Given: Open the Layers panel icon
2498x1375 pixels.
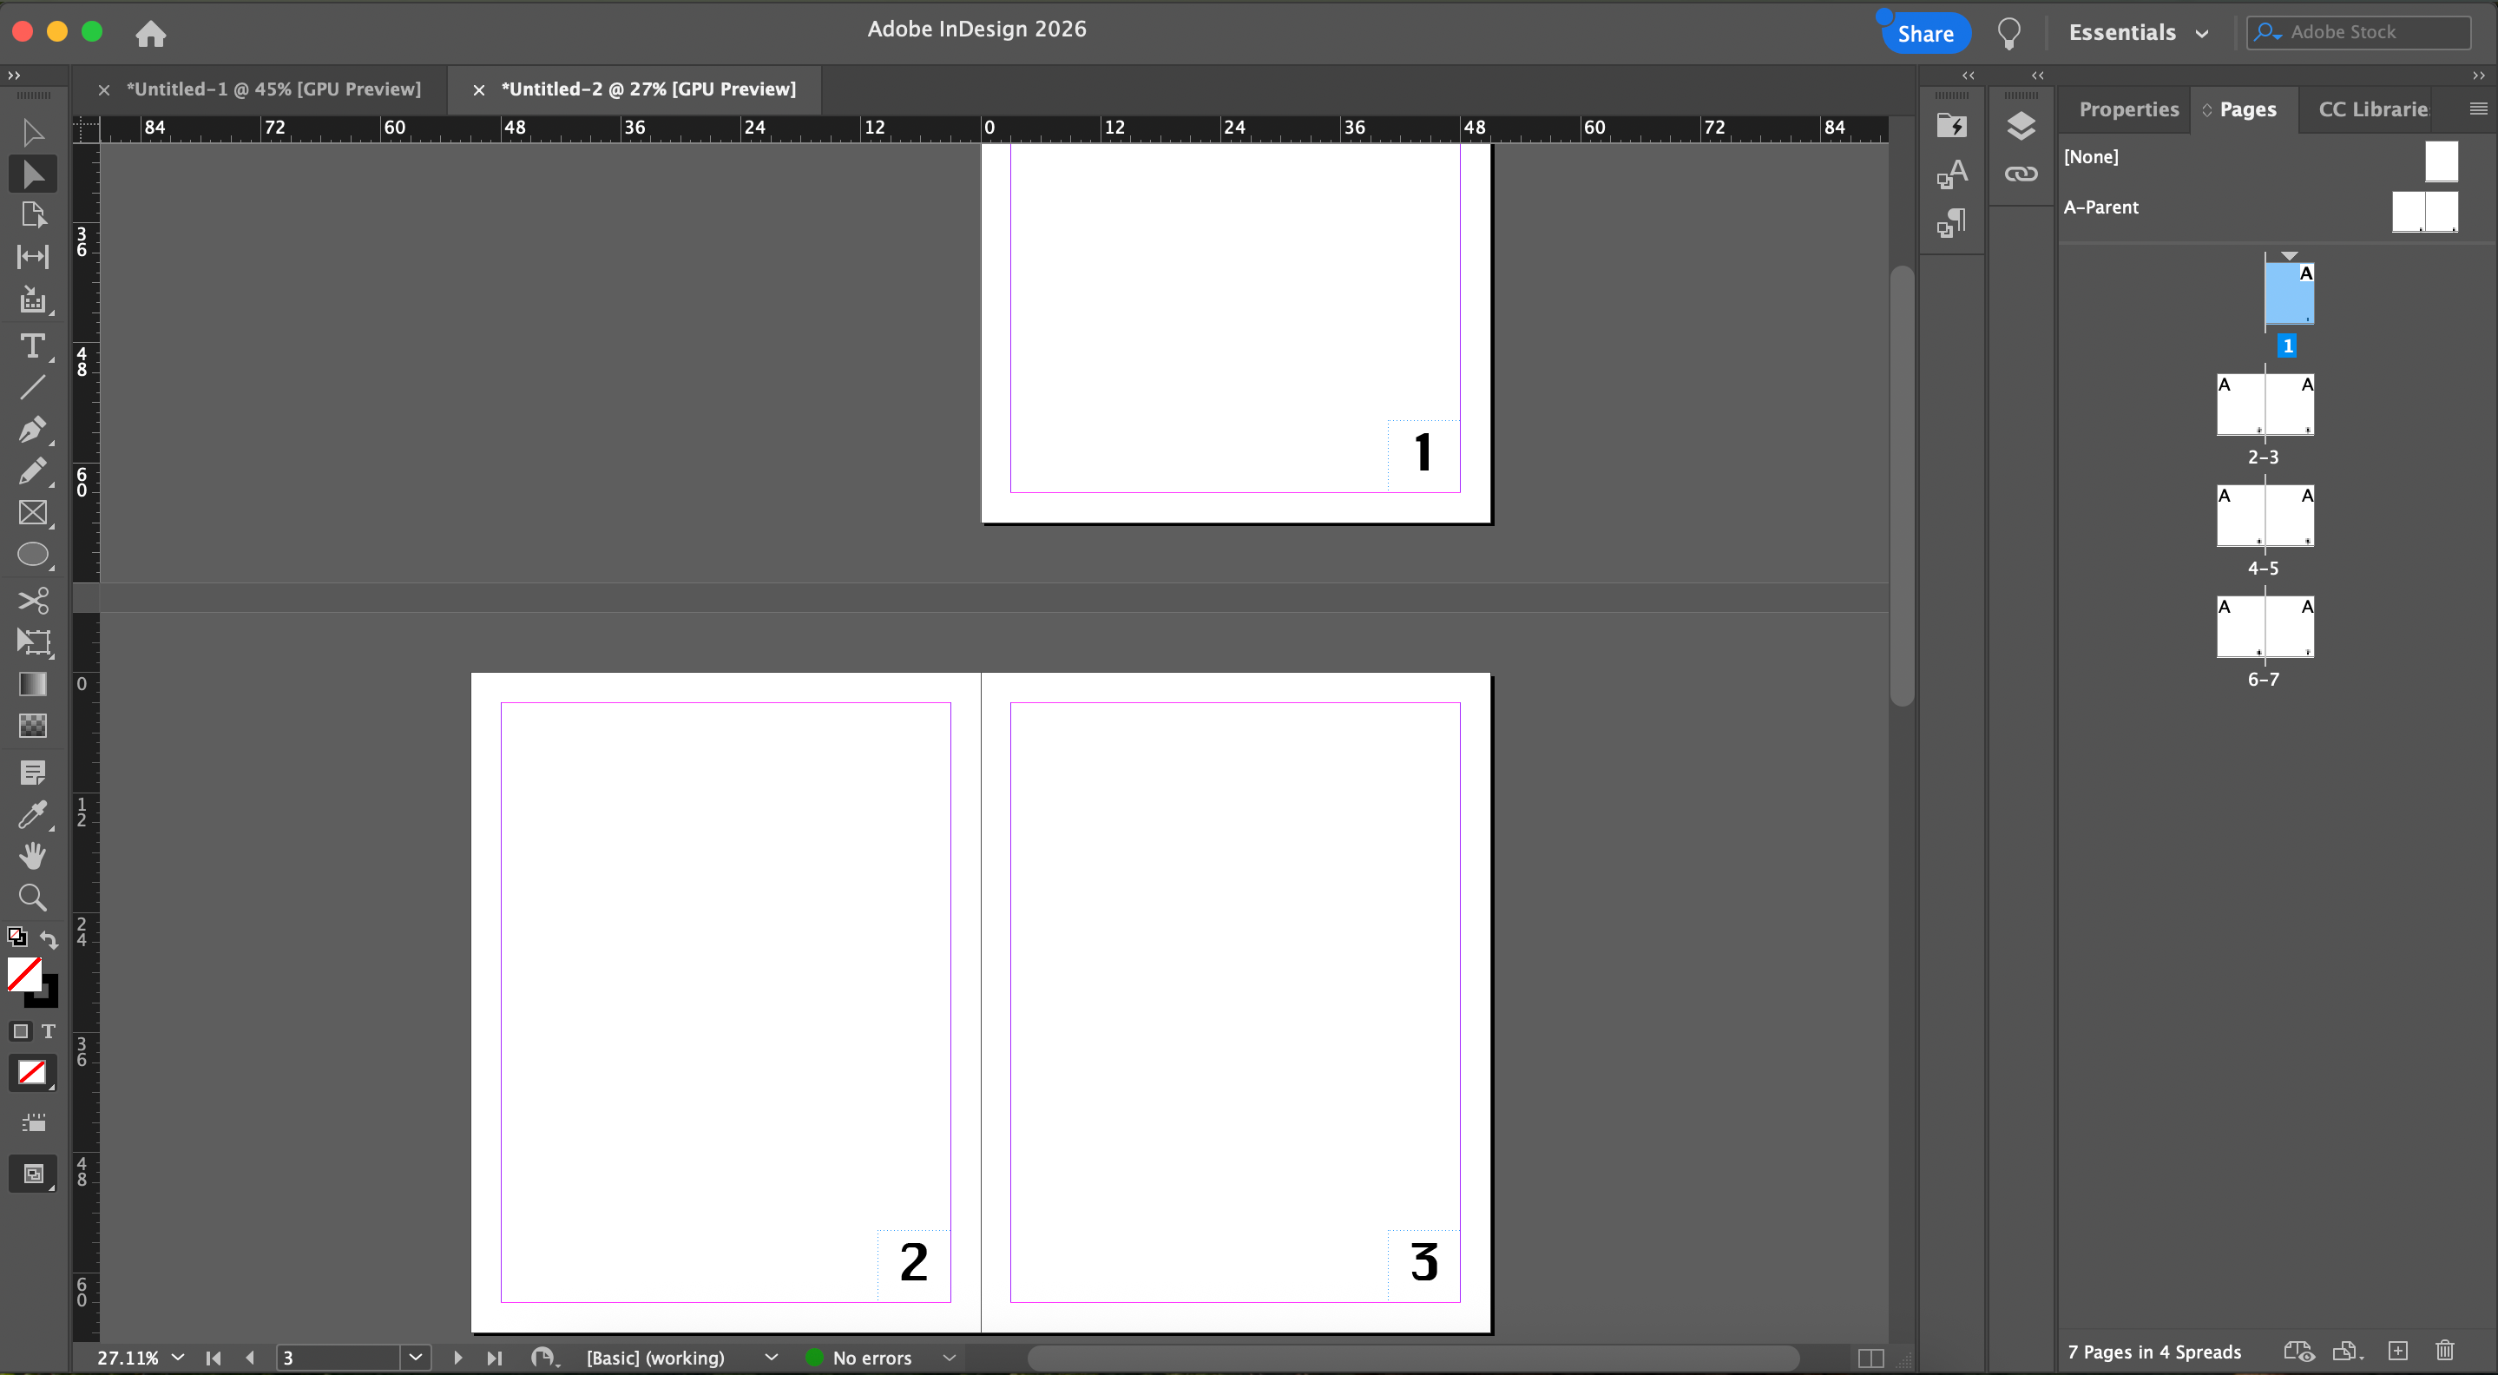Looking at the screenshot, I should (2020, 126).
